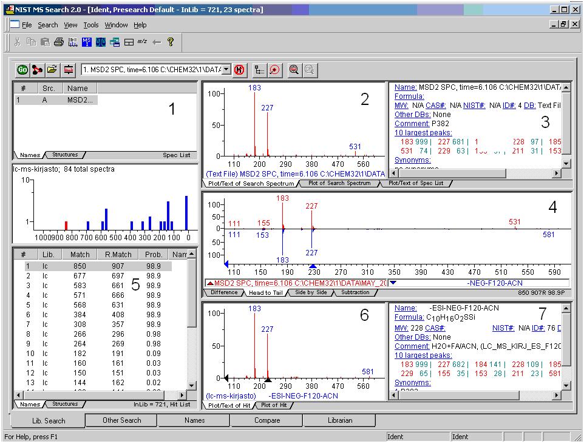Click the Comment link in the search spectrum info pane
The image size is (584, 444).
412,124
